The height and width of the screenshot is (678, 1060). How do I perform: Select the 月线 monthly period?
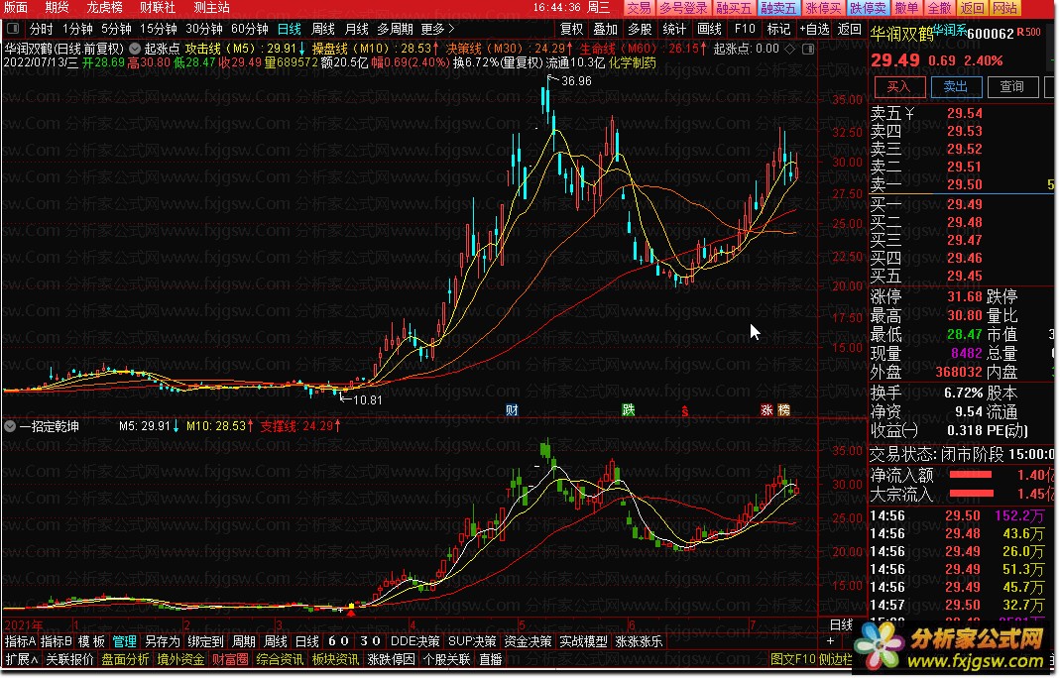click(357, 29)
